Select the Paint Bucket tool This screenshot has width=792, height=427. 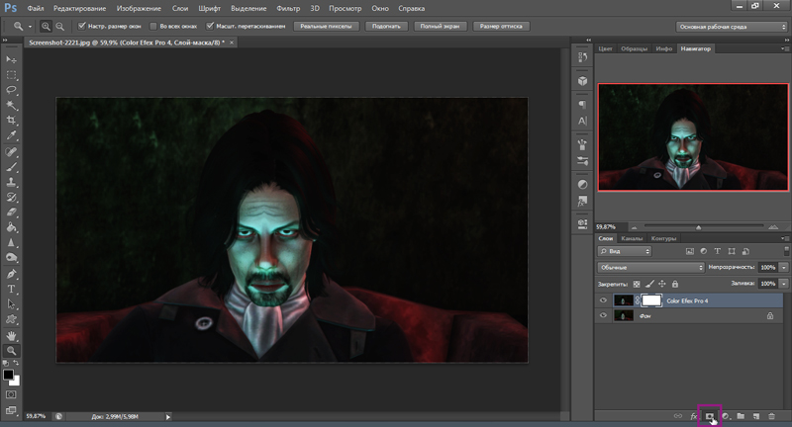click(x=11, y=227)
